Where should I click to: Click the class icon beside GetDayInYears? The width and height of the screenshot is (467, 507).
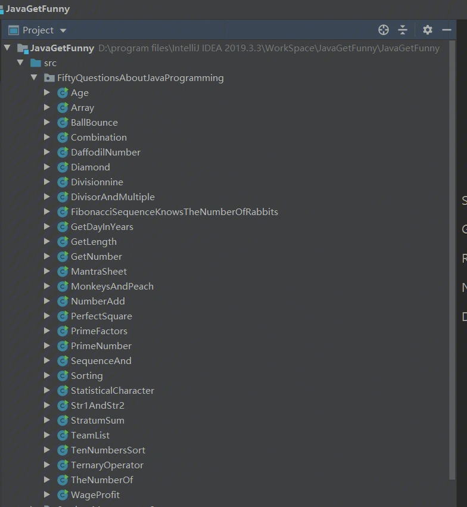tap(63, 226)
